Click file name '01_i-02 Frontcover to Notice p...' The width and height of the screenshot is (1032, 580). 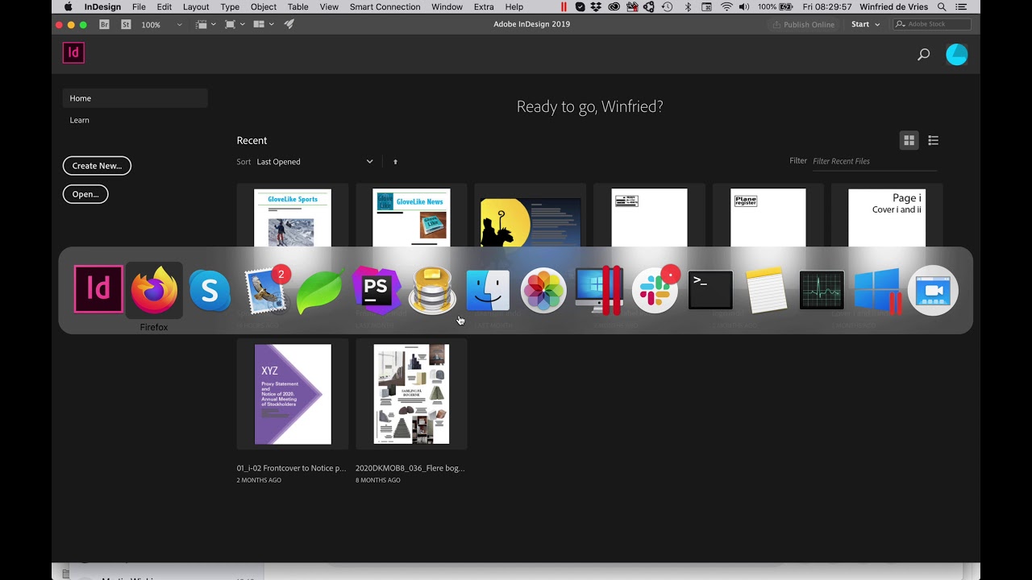[x=291, y=468]
